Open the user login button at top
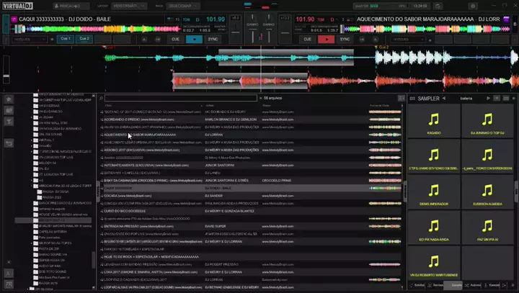519x293 pixels. click(71, 6)
